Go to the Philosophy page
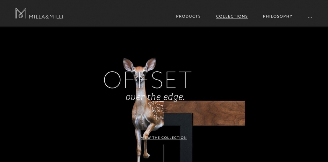This screenshot has height=162, width=328. tap(278, 16)
